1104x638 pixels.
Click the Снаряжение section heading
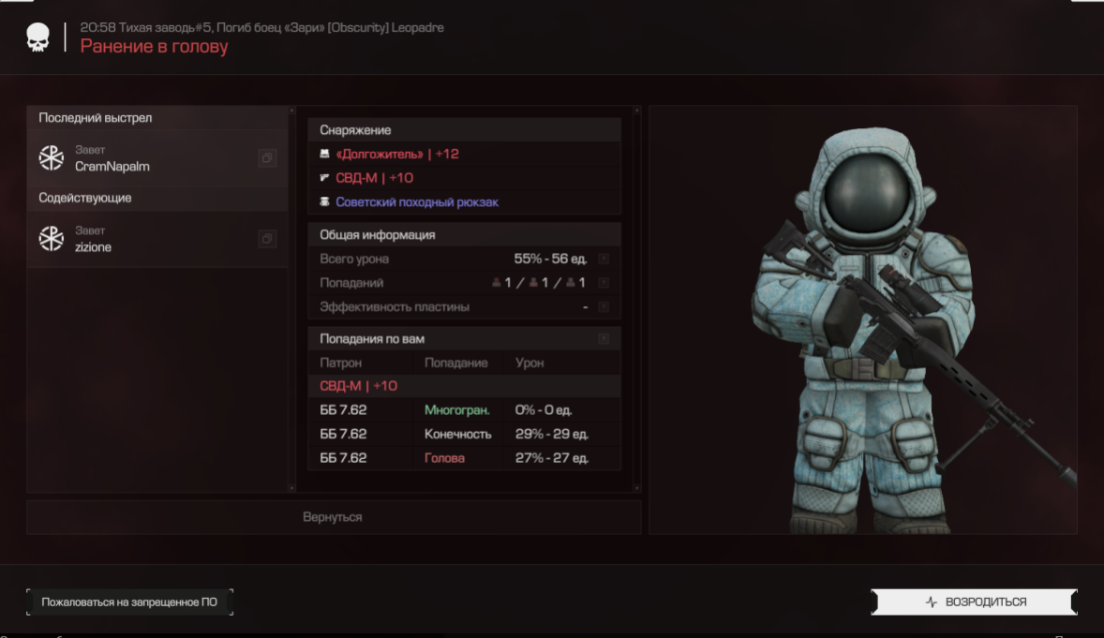[355, 129]
